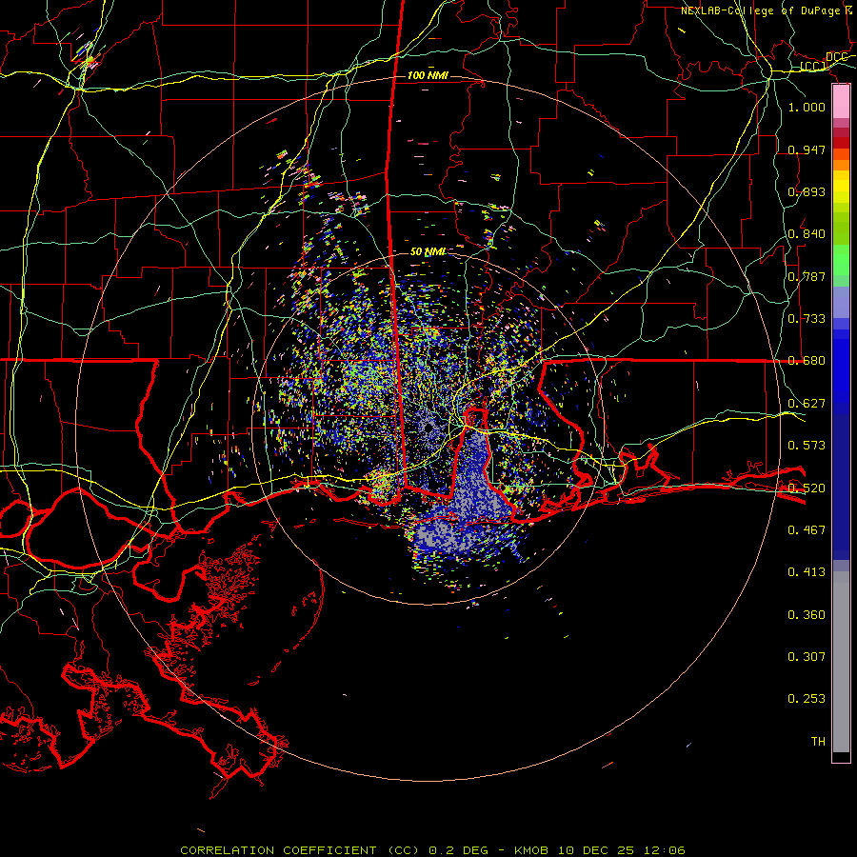Click the 0.840 scale value
The height and width of the screenshot is (857, 857).
tap(807, 233)
